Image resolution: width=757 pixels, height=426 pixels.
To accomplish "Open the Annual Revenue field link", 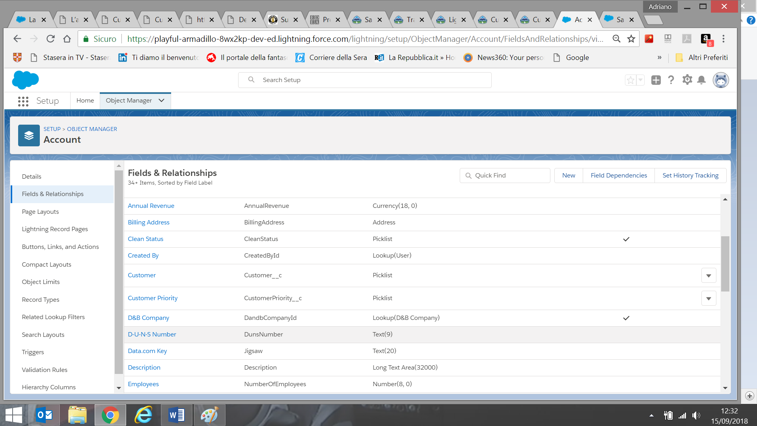I will [151, 206].
